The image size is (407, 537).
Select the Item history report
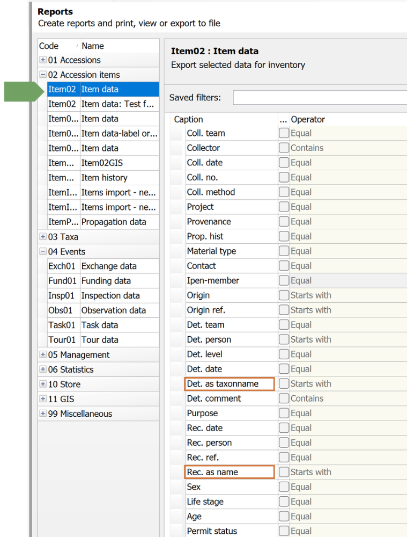click(x=103, y=177)
